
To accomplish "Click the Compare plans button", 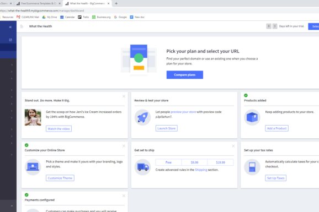I will coord(185,75).
